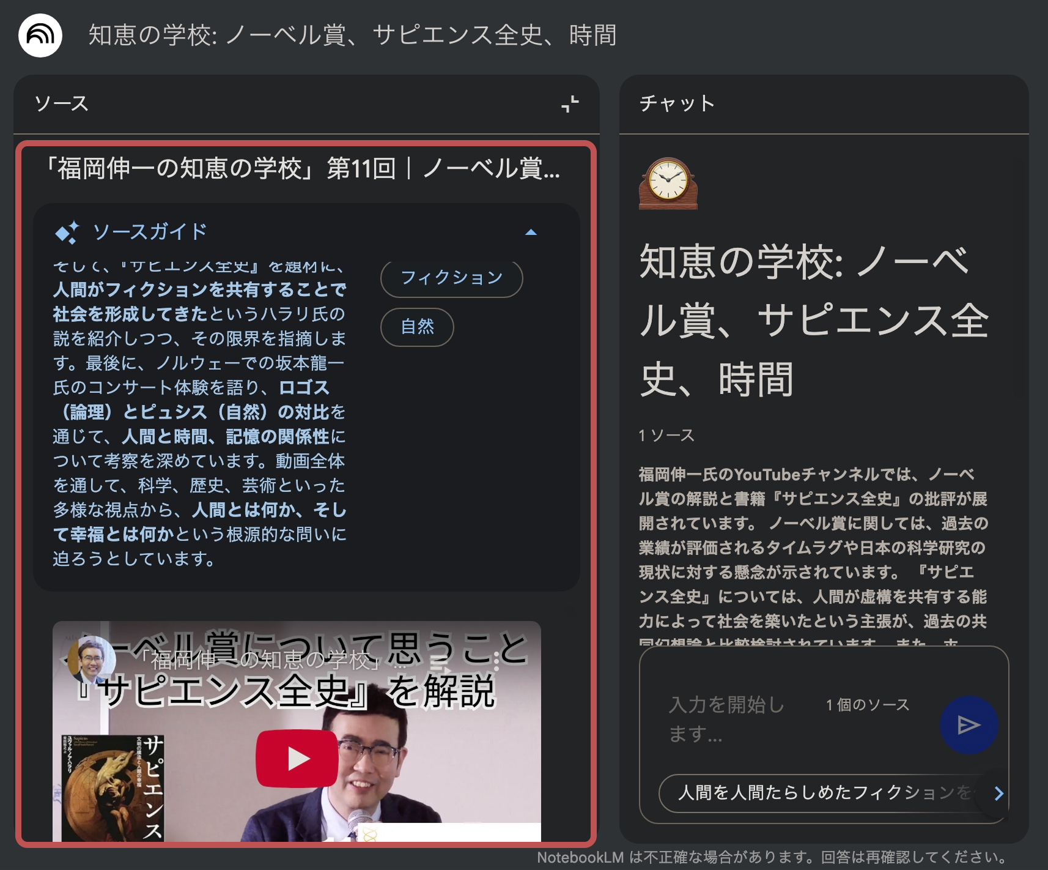Select the 自然 topic chip
Image resolution: width=1048 pixels, height=870 pixels.
(418, 327)
